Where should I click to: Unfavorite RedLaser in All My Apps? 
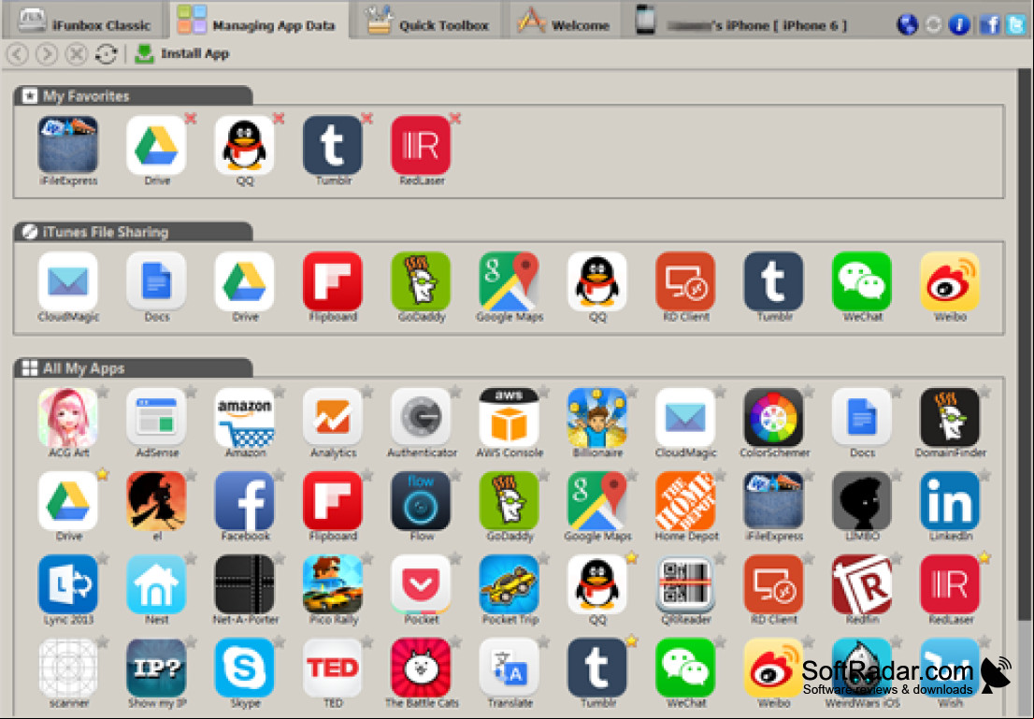(984, 559)
